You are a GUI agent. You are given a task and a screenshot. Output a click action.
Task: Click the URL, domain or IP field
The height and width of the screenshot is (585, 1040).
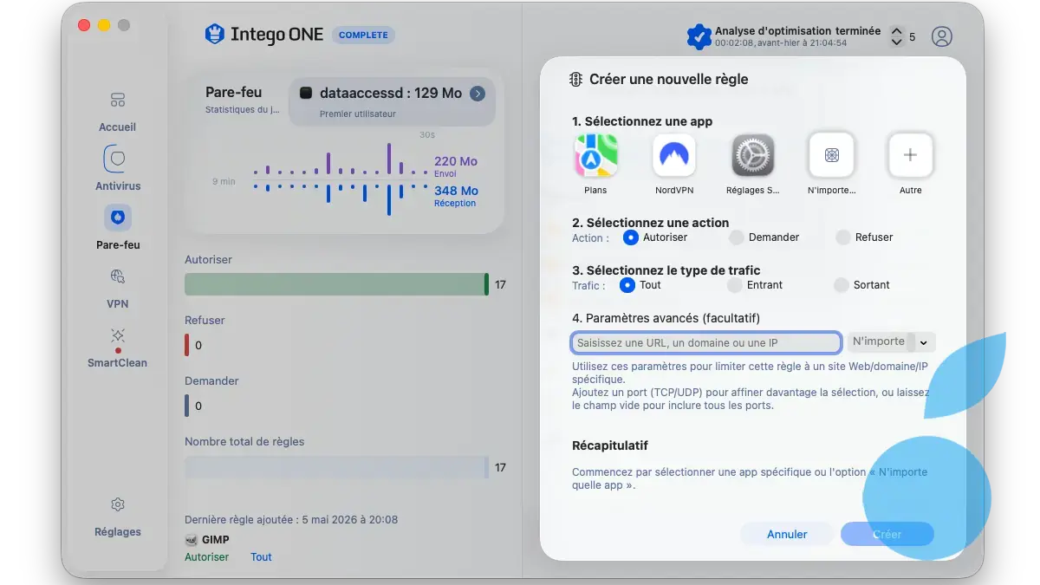pos(706,342)
